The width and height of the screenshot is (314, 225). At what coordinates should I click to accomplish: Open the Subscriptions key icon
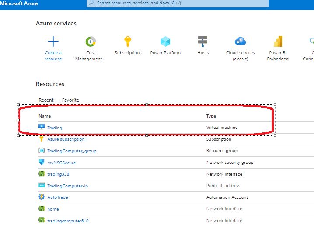click(128, 42)
